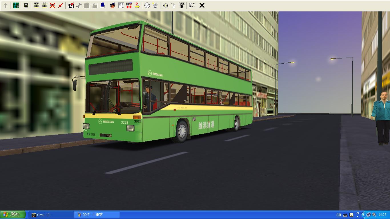Open the driver face icon
This screenshot has height=219, width=390.
pos(113,5)
